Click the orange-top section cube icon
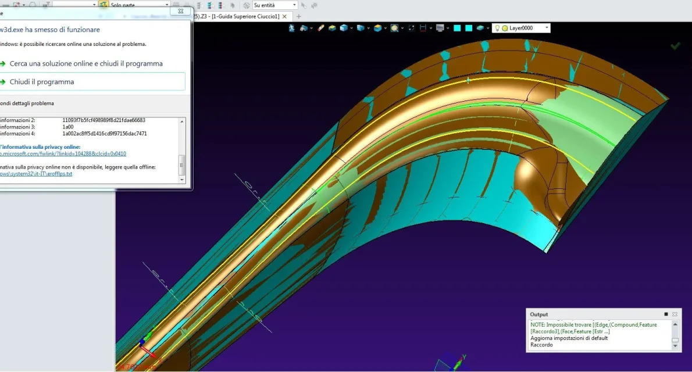Screen dimensions: 692x372 point(377,28)
